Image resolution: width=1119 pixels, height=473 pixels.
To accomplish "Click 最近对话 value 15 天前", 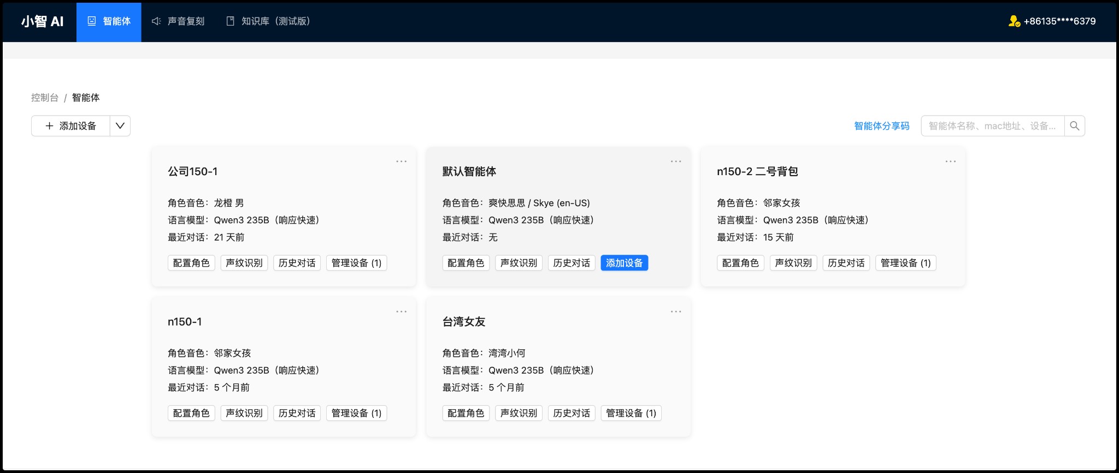I will 779,237.
